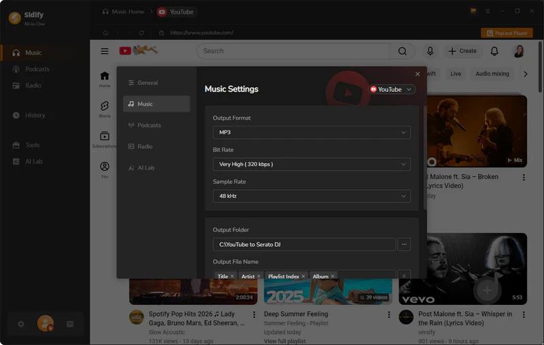Click the shopping cart icon in title bar
Image resolution: width=544 pixels, height=345 pixels.
[x=473, y=11]
